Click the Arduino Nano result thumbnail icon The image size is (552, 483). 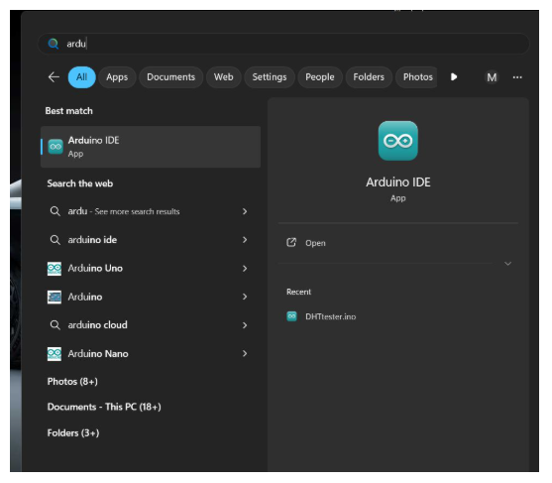[x=55, y=354]
